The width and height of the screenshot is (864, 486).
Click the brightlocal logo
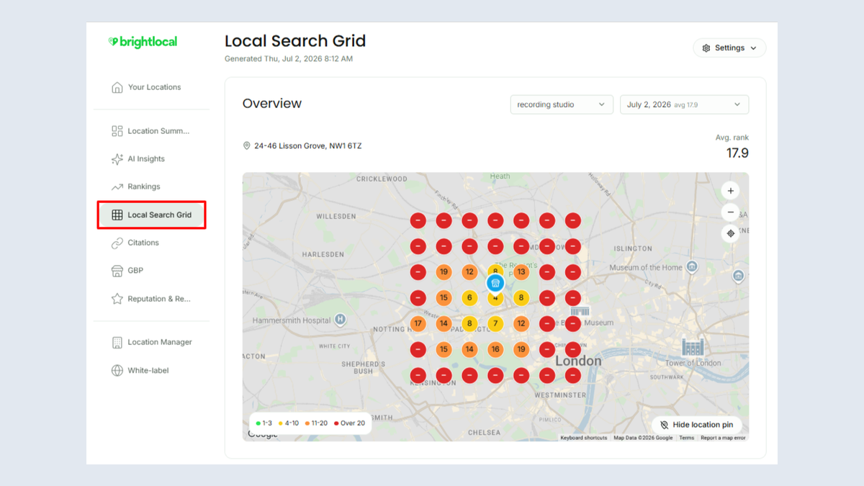point(143,42)
